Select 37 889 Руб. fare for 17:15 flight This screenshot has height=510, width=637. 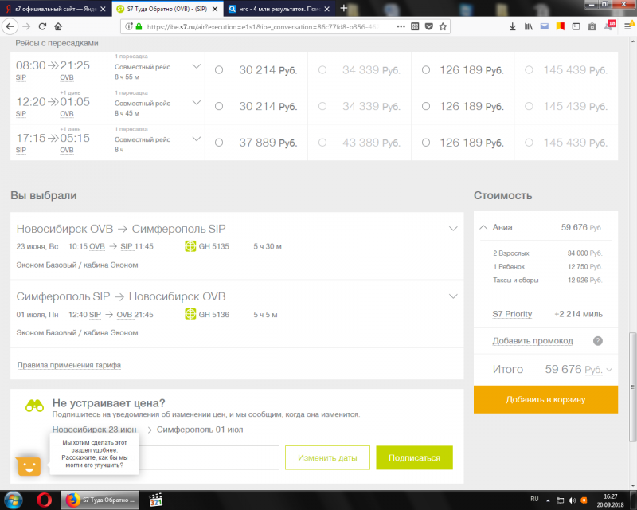[219, 143]
